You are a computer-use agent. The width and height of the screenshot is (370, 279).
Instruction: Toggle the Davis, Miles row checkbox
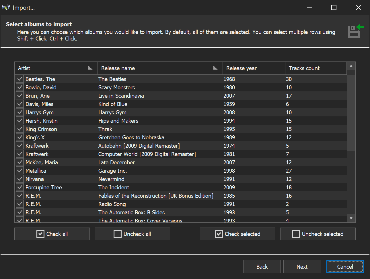20,104
